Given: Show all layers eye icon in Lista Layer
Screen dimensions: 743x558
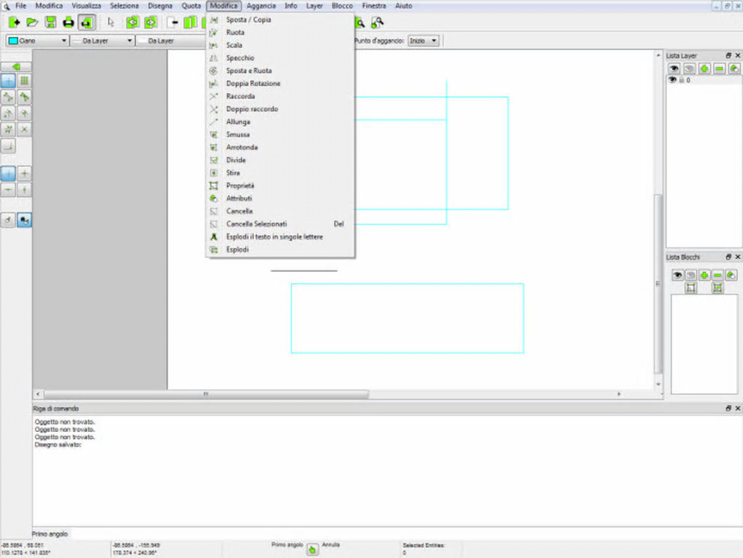Looking at the screenshot, I should pos(674,68).
